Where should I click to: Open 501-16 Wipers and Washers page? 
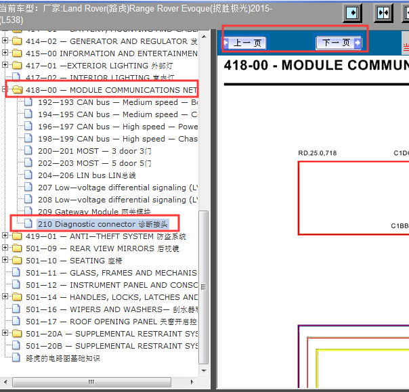(x=112, y=309)
